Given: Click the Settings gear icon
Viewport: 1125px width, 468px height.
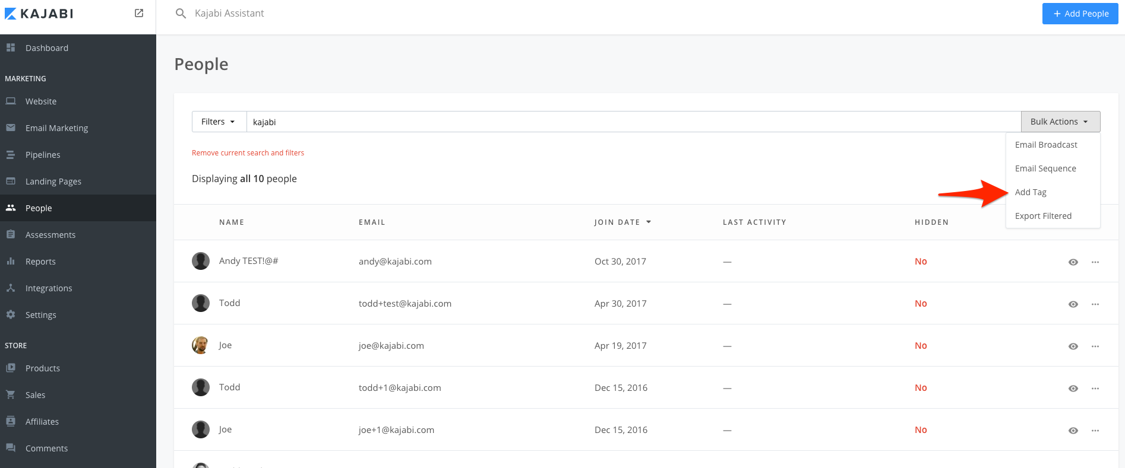Looking at the screenshot, I should [x=11, y=314].
